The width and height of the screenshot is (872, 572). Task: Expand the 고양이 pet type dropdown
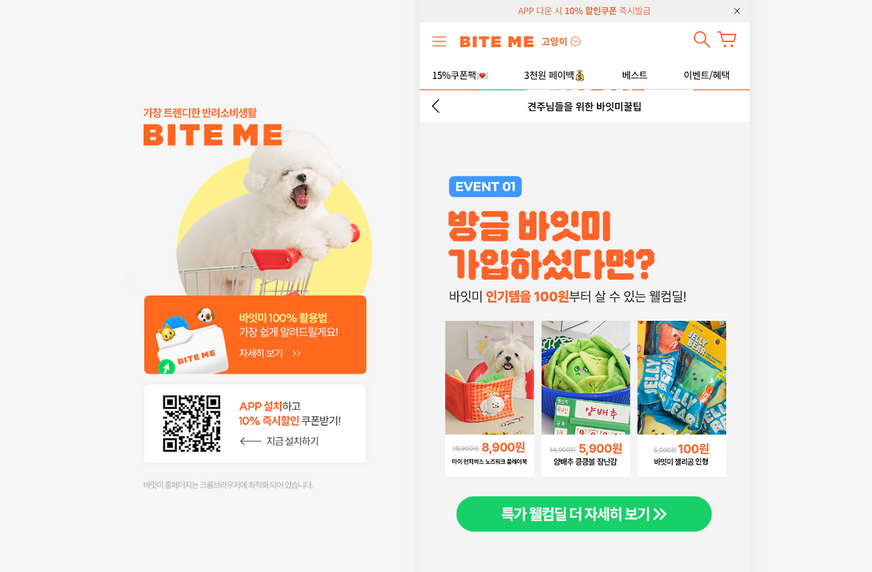click(x=561, y=42)
